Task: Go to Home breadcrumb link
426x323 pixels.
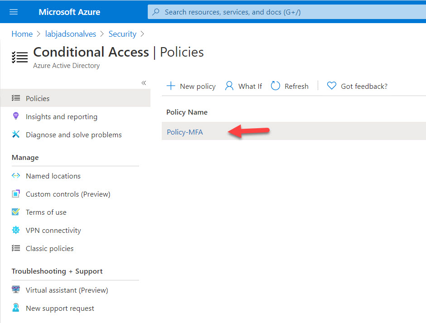Action: (x=22, y=34)
